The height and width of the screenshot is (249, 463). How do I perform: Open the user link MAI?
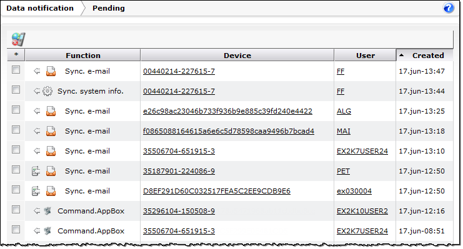coord(344,131)
